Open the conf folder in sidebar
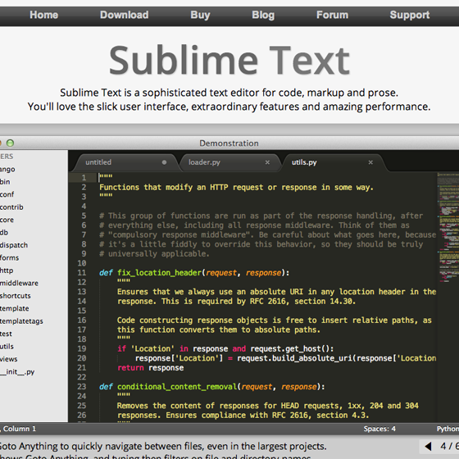Image resolution: width=459 pixels, height=459 pixels. pos(7,194)
